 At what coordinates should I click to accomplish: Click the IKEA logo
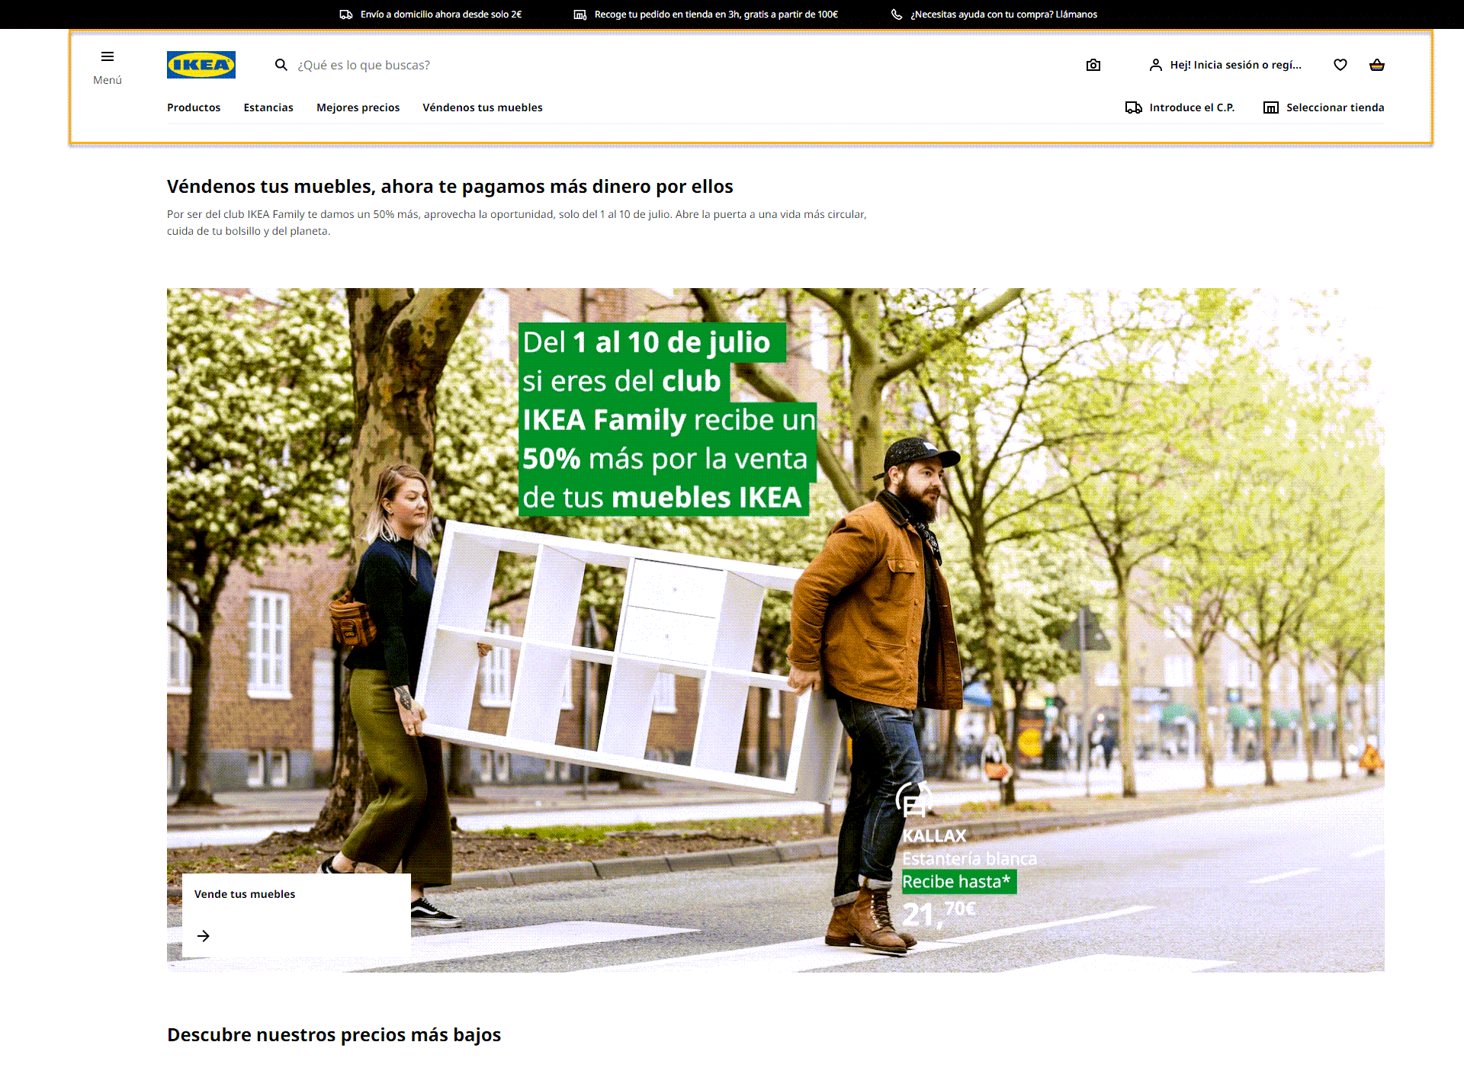tap(201, 65)
